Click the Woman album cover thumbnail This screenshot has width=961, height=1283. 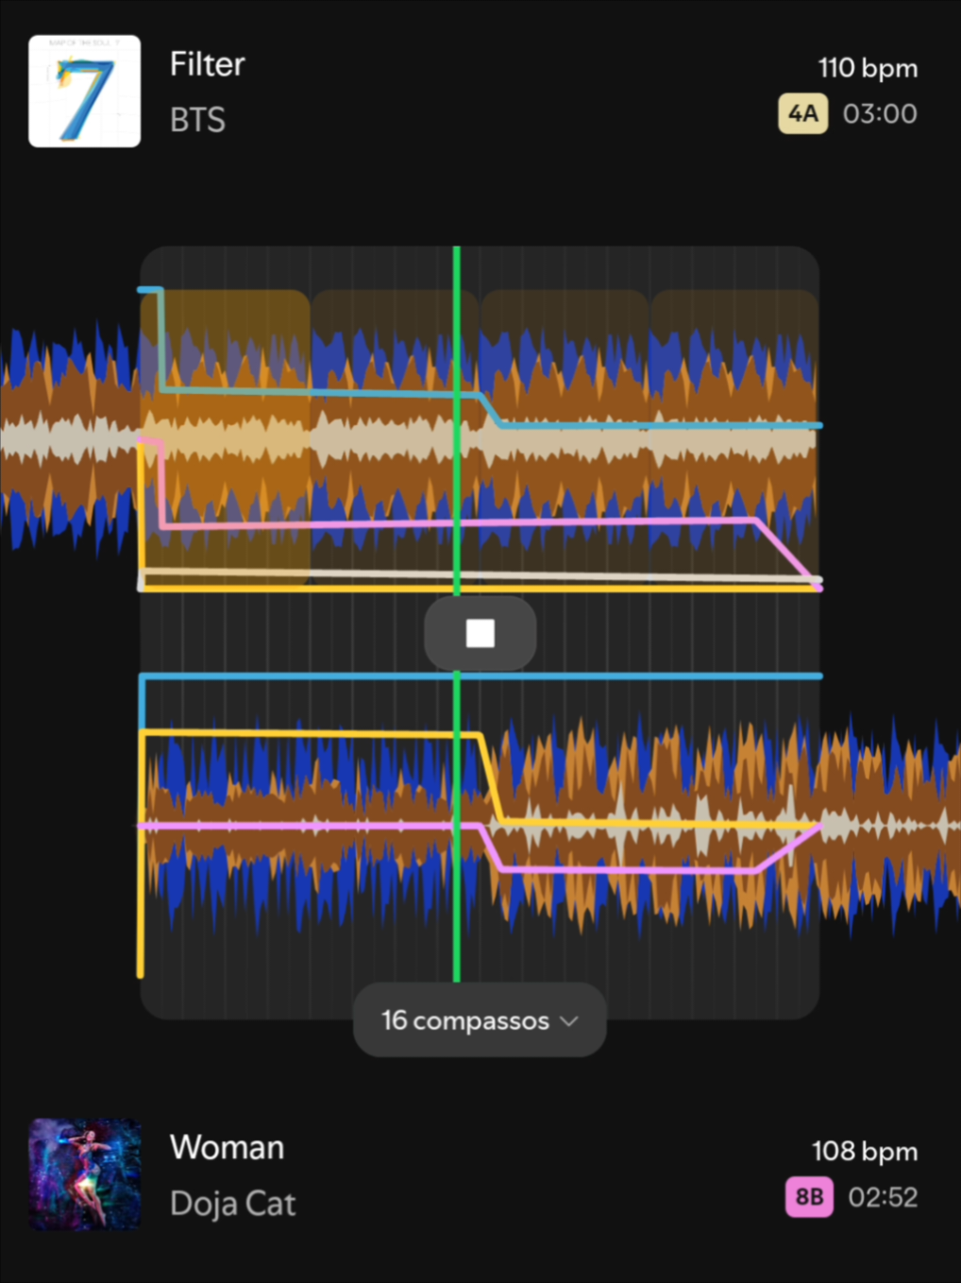pyautogui.click(x=85, y=1174)
